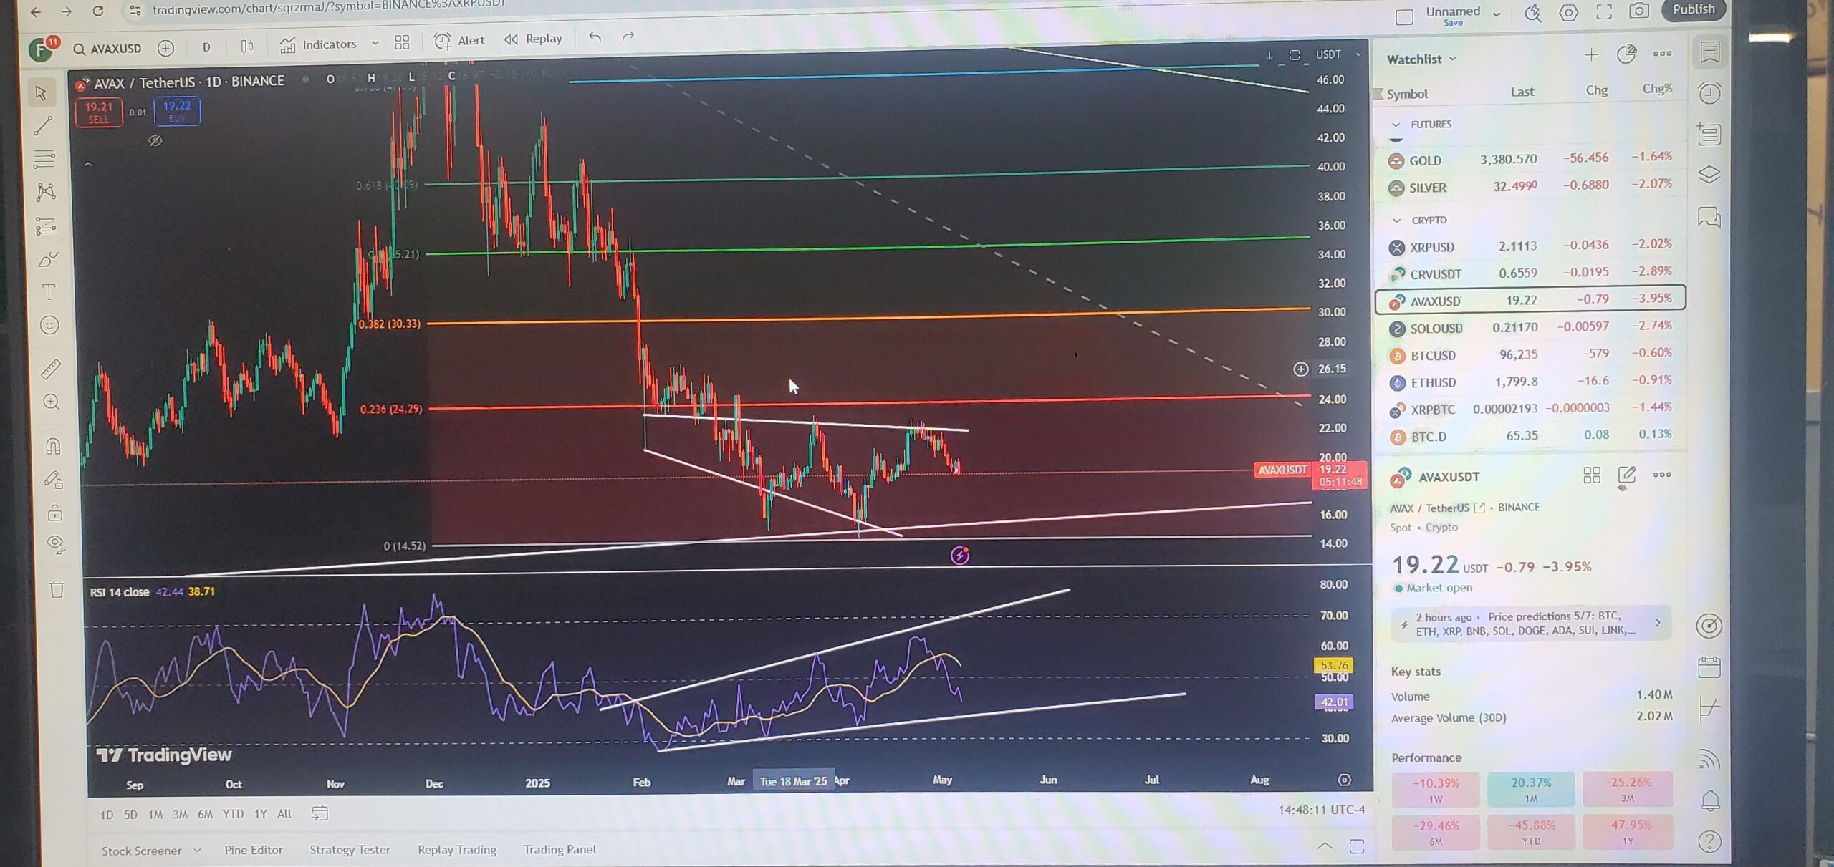Open indicator templates grid
The width and height of the screenshot is (1834, 867).
(402, 42)
